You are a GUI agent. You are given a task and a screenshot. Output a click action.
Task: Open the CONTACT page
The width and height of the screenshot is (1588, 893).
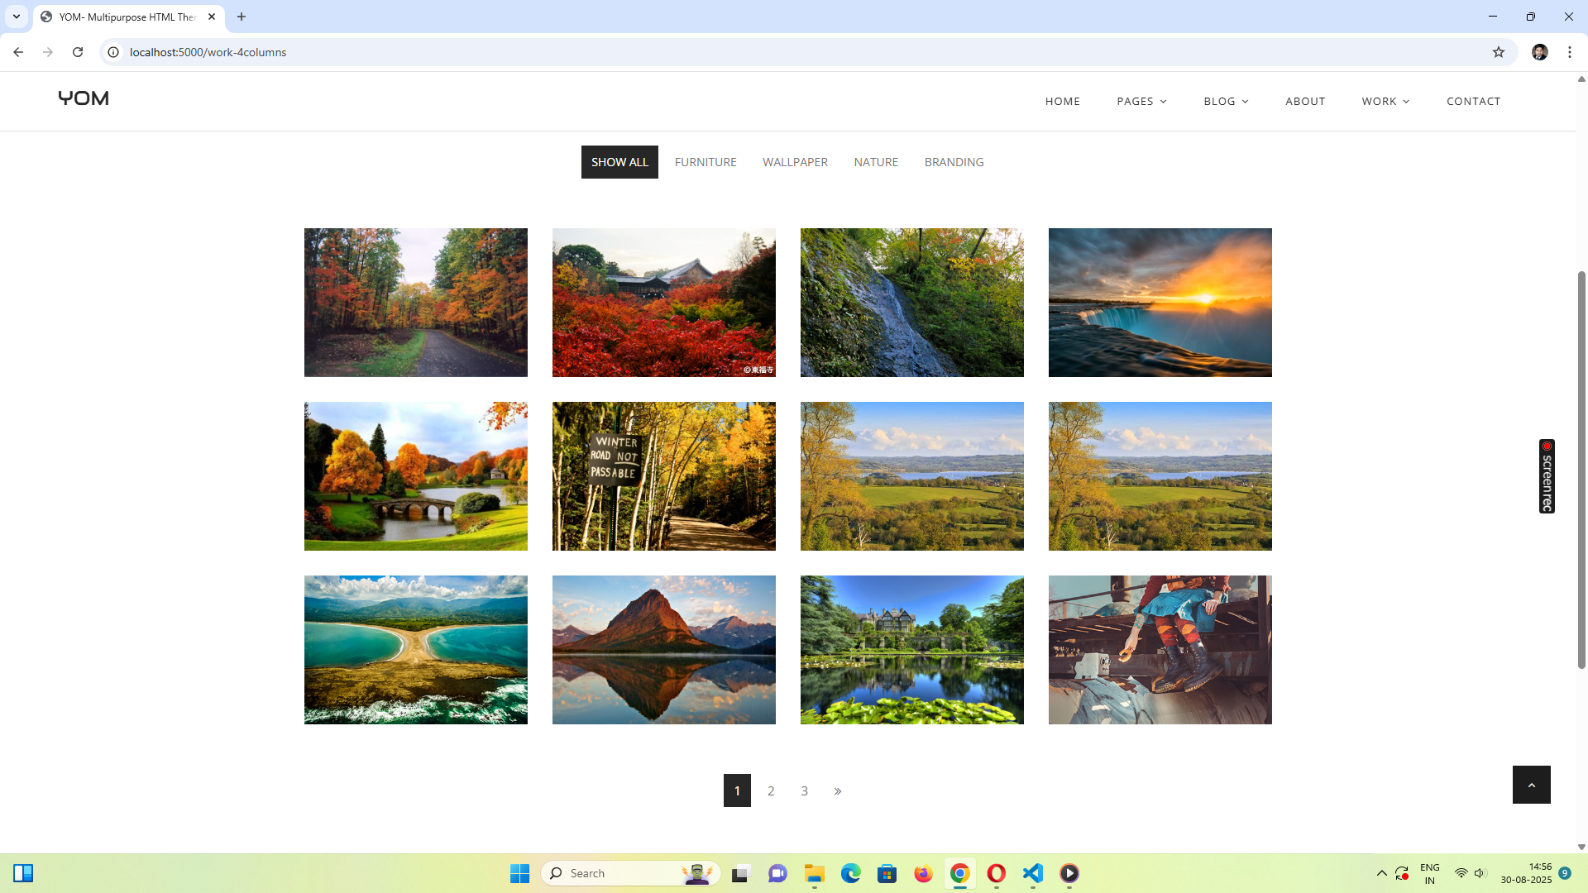(1473, 101)
